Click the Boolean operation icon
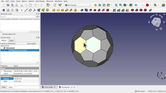The width and height of the screenshot is (166, 93). (x=150, y=10)
